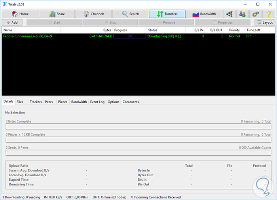Viewport: 277px width, 200px height.
Task: Click Normal priority of Fedora transfer
Action: point(234,36)
